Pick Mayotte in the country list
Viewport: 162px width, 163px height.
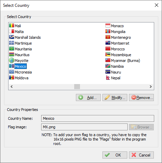tap(21, 61)
